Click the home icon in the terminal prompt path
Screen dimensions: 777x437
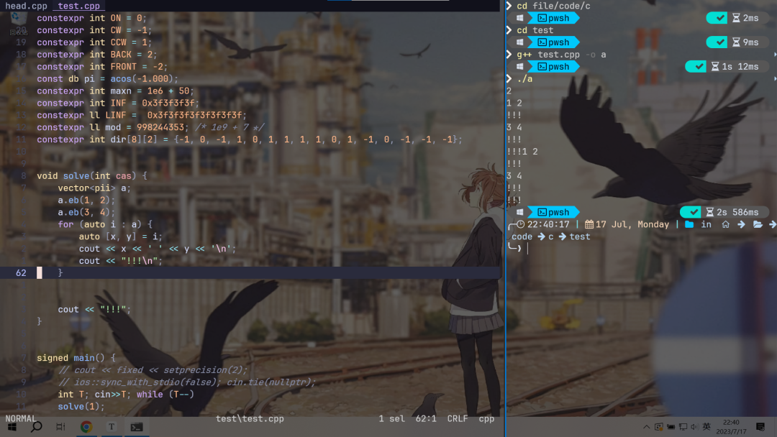[x=725, y=224]
